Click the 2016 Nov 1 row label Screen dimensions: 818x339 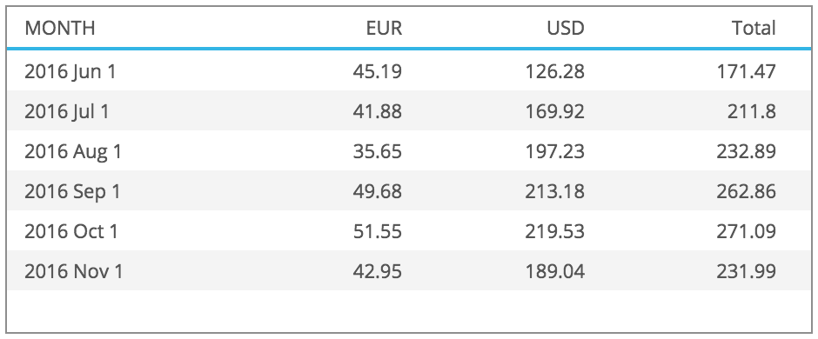pos(74,271)
